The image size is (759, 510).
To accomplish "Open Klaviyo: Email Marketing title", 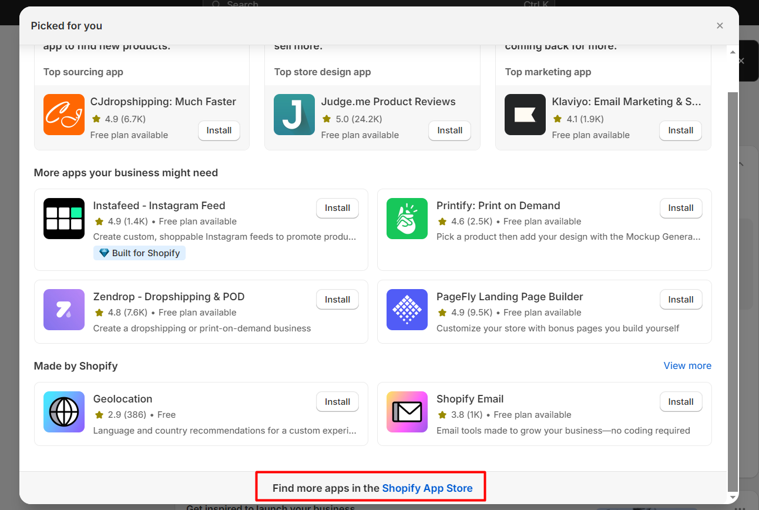I will click(627, 102).
